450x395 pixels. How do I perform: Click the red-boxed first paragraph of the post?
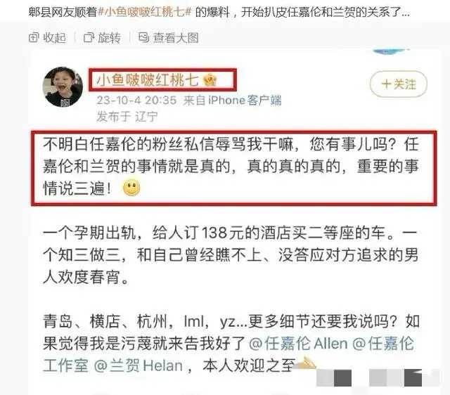click(234, 169)
